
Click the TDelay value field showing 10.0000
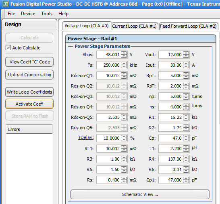pos(108,138)
